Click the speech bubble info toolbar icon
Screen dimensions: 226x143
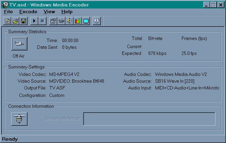click(96, 21)
